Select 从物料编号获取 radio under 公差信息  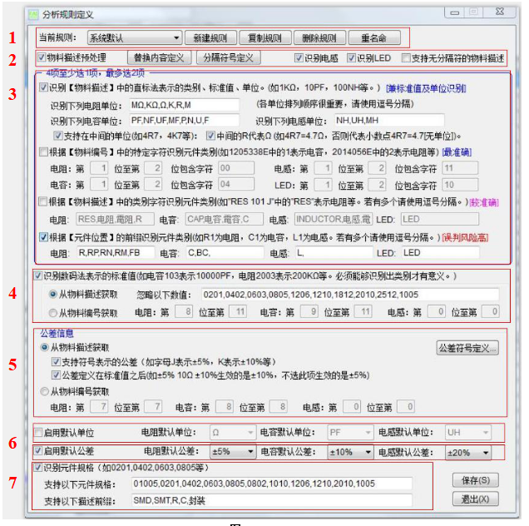pos(45,391)
